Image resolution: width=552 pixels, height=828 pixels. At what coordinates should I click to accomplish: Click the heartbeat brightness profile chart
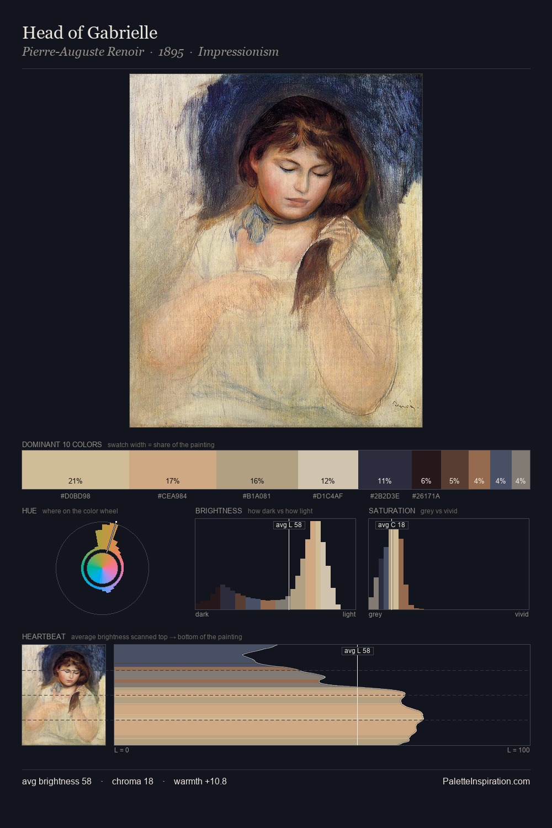coord(322,695)
